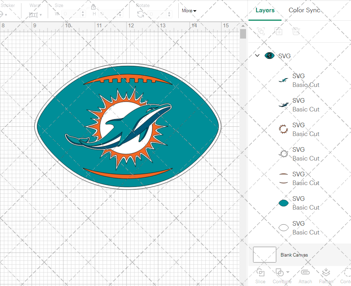
Task: Click the Duplicate layer icon
Action: coord(278,31)
